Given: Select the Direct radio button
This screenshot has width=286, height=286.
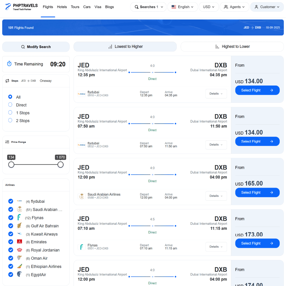Looking at the screenshot, I should tap(10, 105).
